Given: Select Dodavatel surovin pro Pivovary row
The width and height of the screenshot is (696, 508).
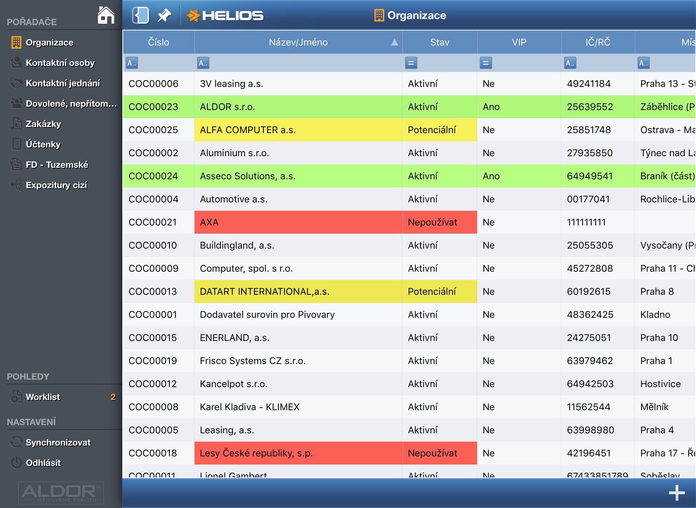Looking at the screenshot, I should 409,314.
